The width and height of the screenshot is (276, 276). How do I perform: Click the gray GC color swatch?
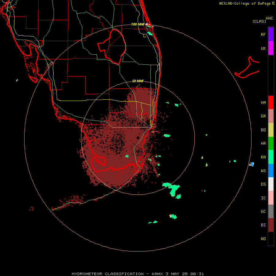(271, 211)
